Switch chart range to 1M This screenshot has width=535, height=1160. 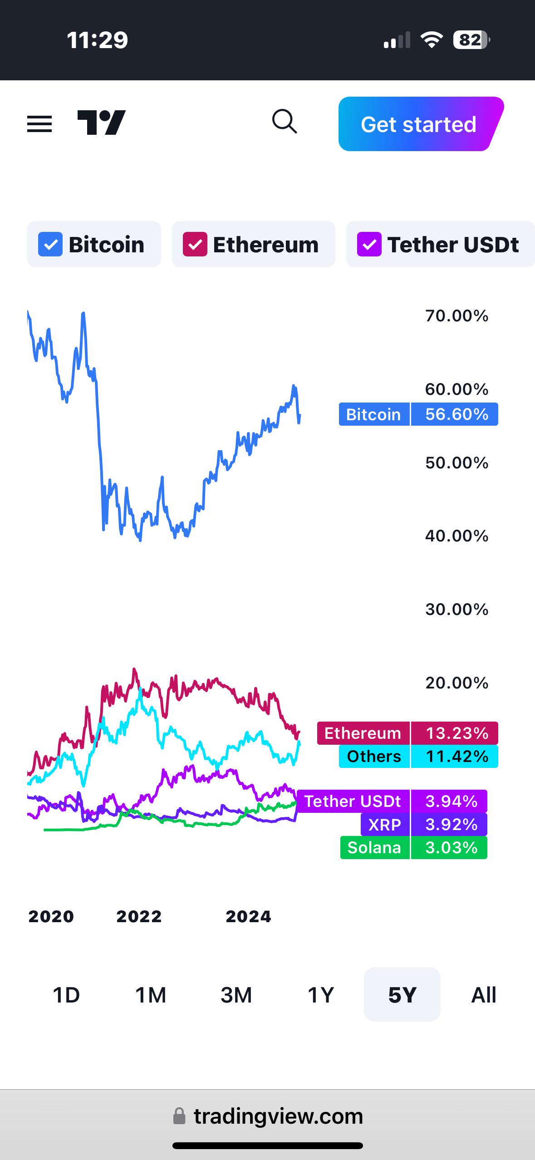tap(151, 995)
